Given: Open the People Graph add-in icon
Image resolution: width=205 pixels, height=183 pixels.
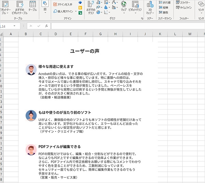Looking at the screenshot, I should 80,13.
